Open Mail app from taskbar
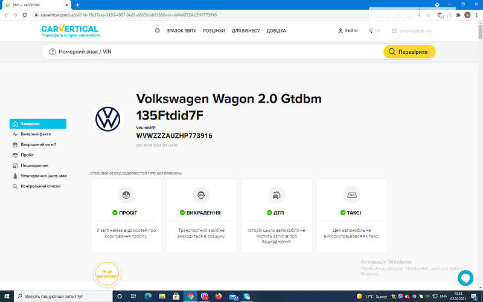Screen dimensions: 483x302 point(233,297)
